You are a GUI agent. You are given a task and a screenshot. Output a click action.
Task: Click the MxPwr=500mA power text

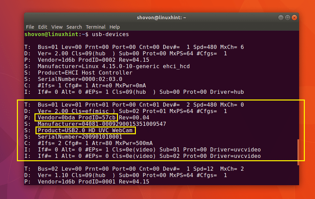pos(134,143)
